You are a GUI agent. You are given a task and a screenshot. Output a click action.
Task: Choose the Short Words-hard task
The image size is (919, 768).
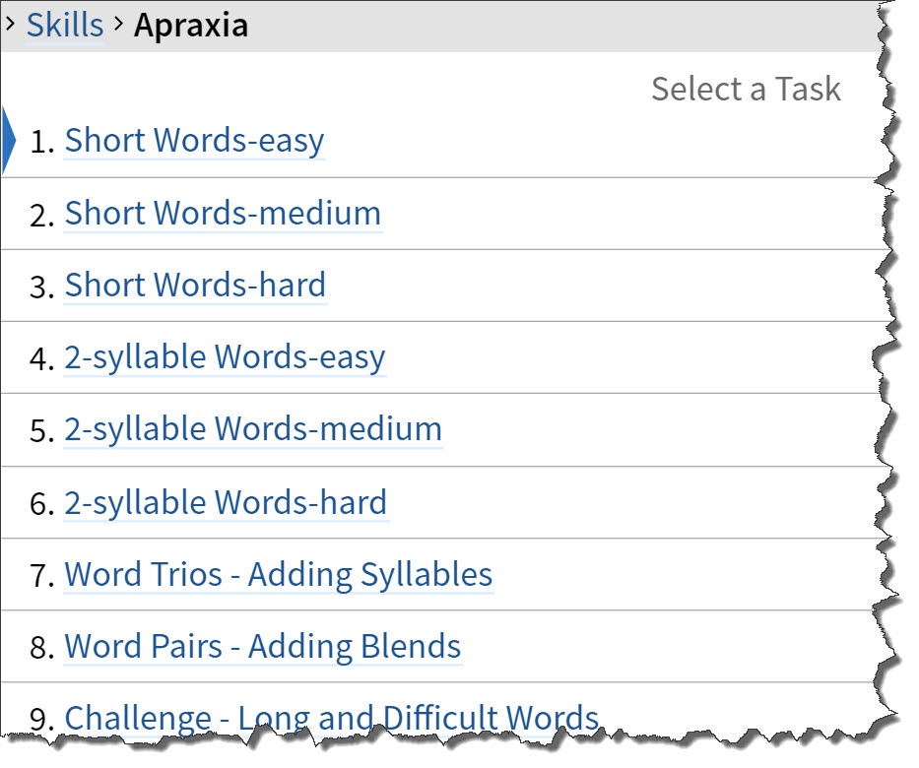click(x=195, y=285)
